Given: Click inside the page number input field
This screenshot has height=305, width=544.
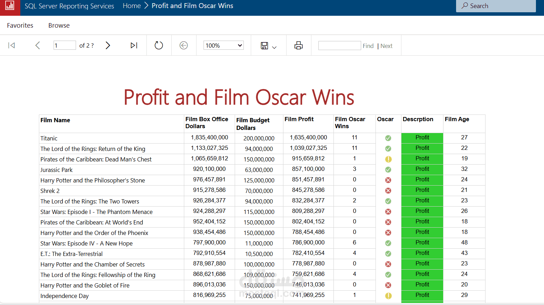Looking at the screenshot, I should 64,45.
